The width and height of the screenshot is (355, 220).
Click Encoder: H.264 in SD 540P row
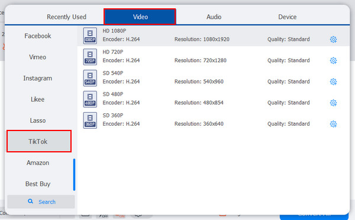(121, 82)
